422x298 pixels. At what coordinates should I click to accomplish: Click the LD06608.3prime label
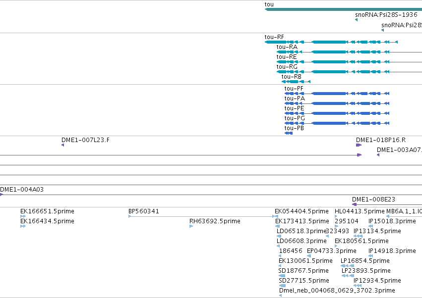[301, 241]
